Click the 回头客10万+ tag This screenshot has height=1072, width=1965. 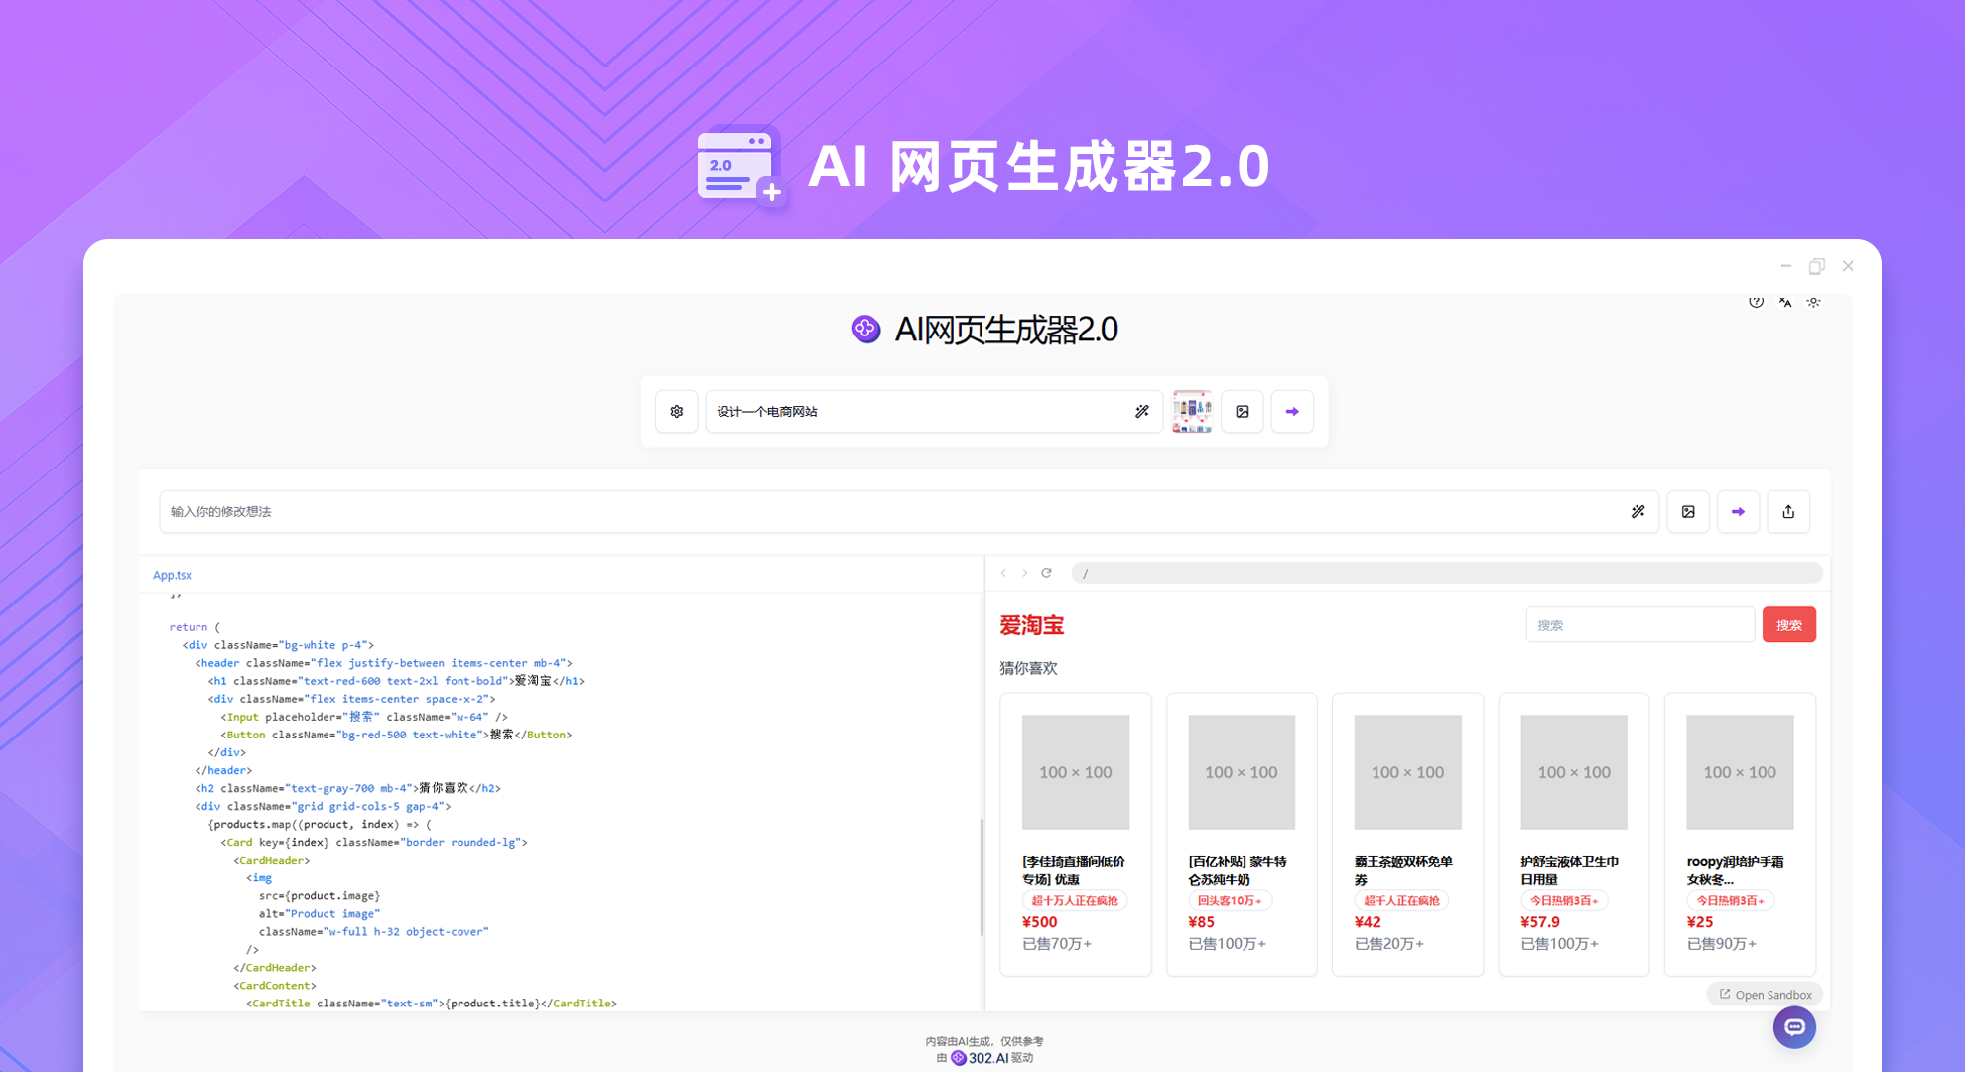click(1230, 901)
